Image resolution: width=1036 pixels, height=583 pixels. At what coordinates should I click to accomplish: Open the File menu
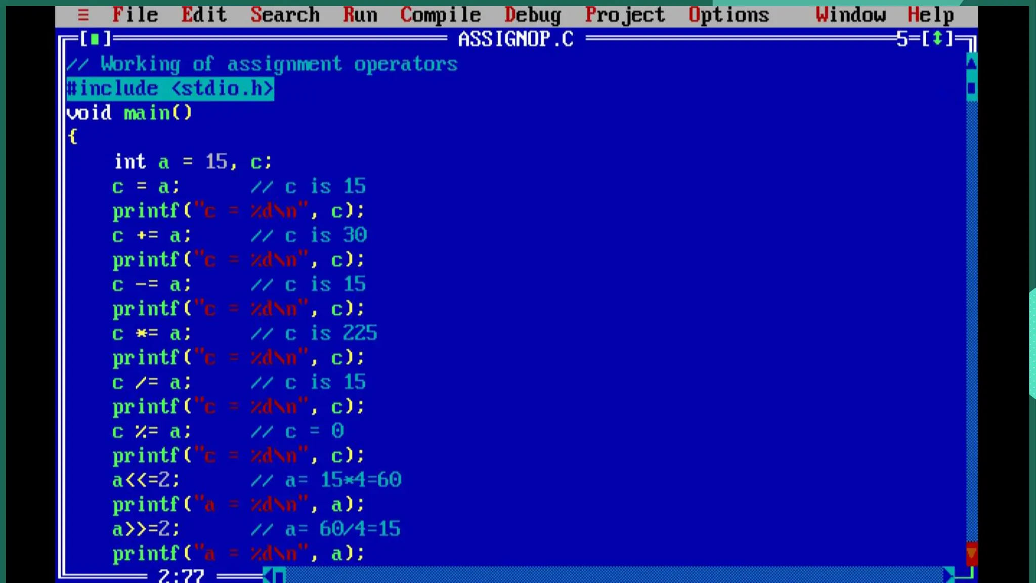tap(135, 15)
